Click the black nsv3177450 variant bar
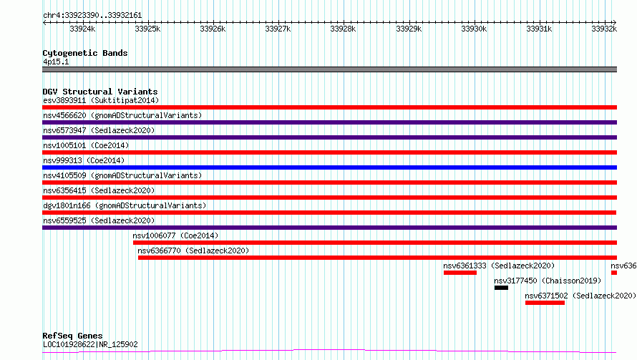 (501, 288)
